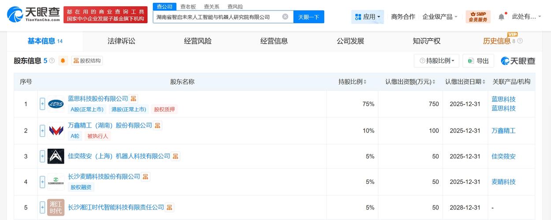Open 万鑫精工（湖南）股份有限公司 link
Image resolution: width=551 pixels, height=220 pixels.
(110, 125)
